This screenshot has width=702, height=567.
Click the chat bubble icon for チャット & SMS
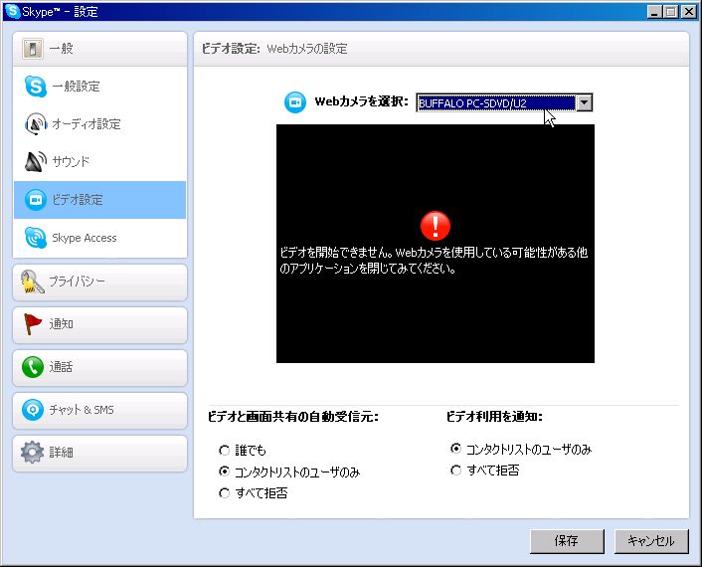33,410
